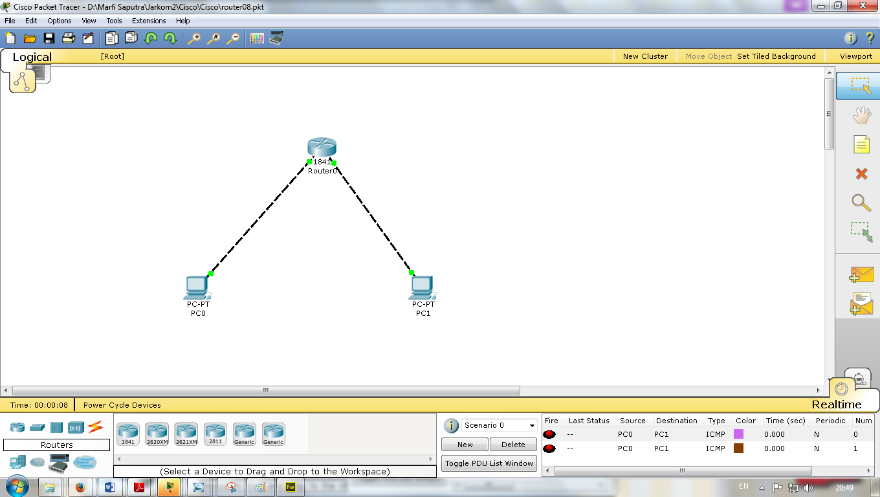Zoom out of the workspace
The height and width of the screenshot is (497, 880).
[x=233, y=38]
